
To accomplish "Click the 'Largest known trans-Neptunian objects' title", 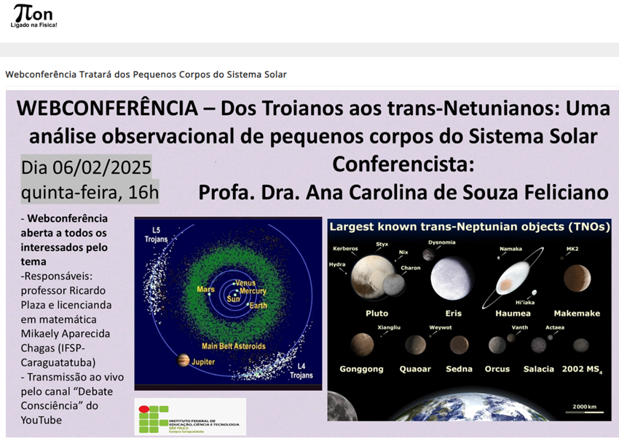I will pos(470,227).
